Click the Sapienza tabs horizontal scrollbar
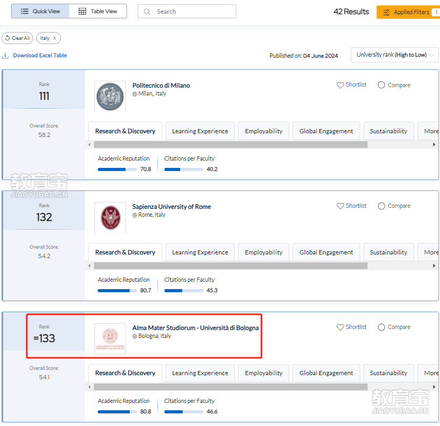440x426 pixels. point(231,266)
